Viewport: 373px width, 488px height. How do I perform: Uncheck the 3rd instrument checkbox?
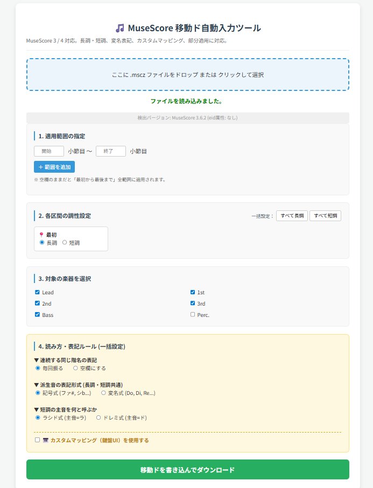click(x=192, y=303)
